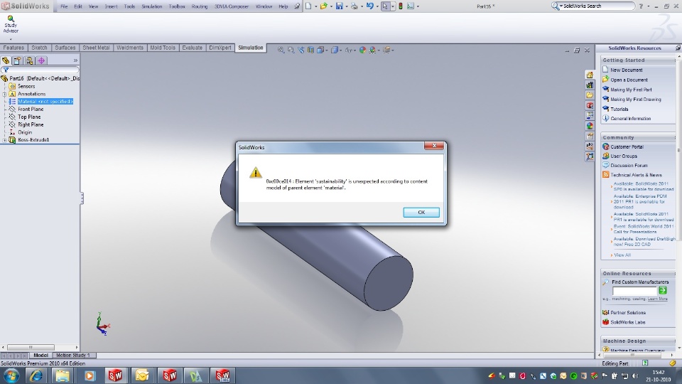Click the Zoom to Fit icon

tap(281, 50)
